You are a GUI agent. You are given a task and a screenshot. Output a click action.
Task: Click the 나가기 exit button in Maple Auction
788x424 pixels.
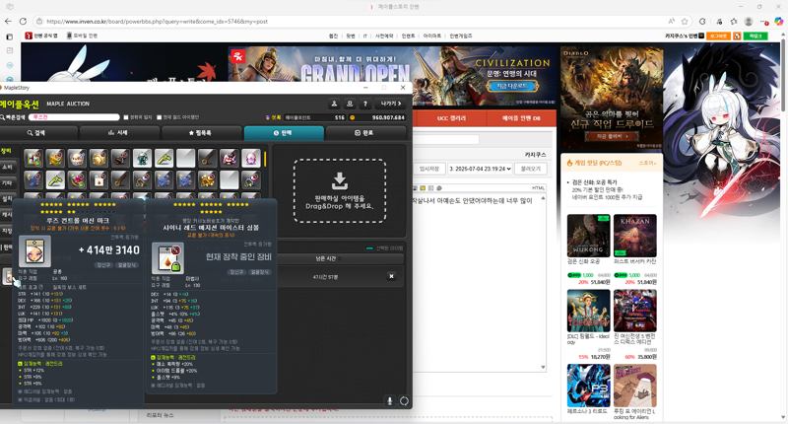click(x=390, y=104)
